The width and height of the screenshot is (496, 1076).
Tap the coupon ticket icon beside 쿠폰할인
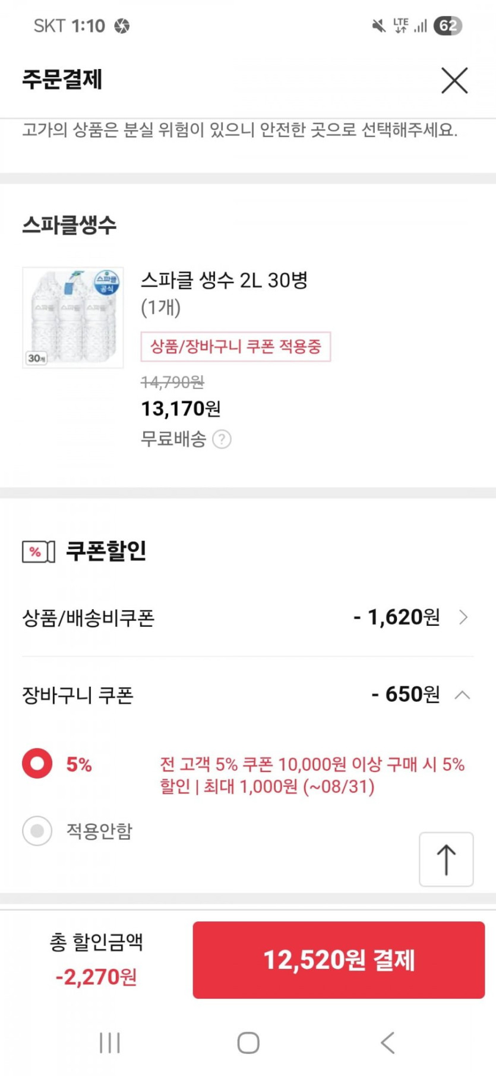(x=38, y=551)
